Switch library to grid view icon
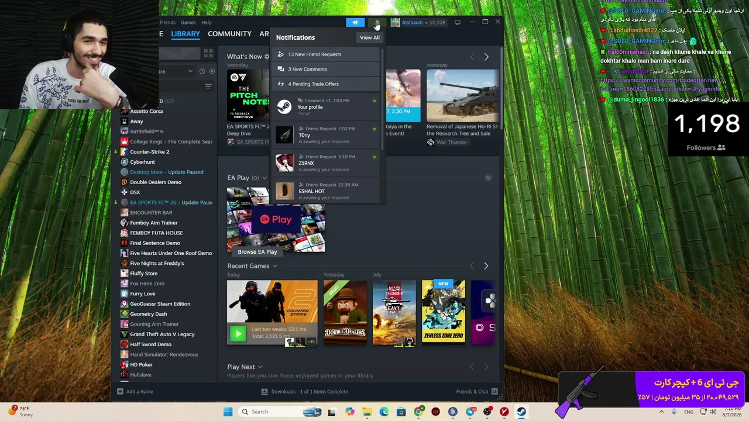The width and height of the screenshot is (749, 421). coord(208,53)
